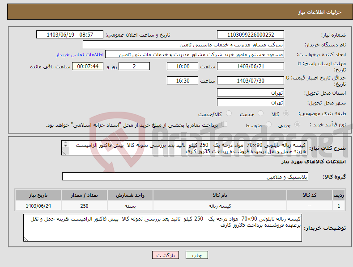Click the announcement date field 1403/06/19 - 08:57

coord(70,35)
